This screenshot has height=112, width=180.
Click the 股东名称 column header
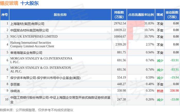point(60,15)
